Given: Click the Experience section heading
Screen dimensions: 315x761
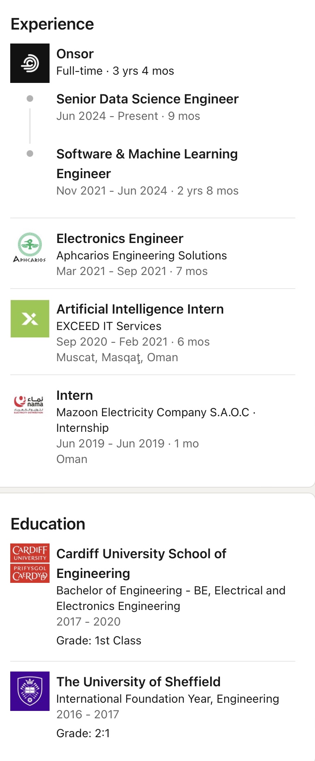Looking at the screenshot, I should (52, 24).
